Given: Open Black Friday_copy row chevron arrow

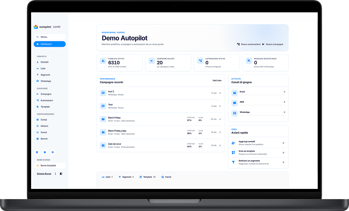Looking at the screenshot, I should [220, 132].
